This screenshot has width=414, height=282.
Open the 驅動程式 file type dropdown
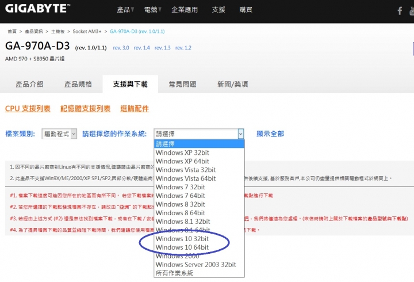[59, 134]
